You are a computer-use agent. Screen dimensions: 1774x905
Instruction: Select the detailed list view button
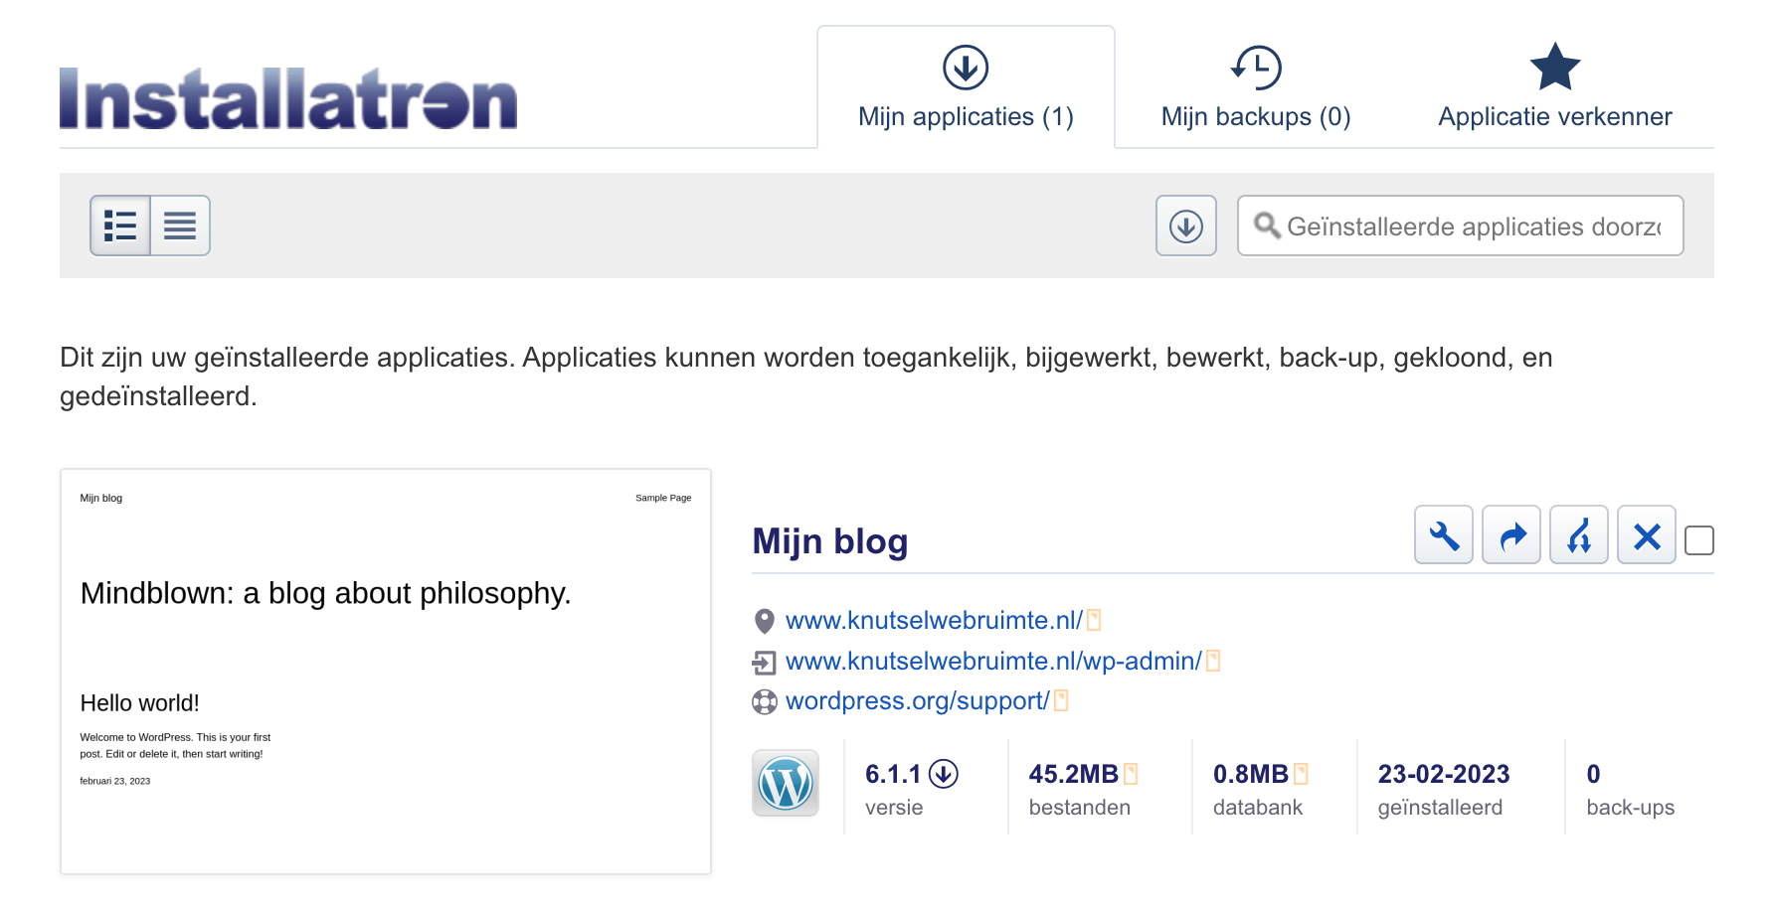120,226
